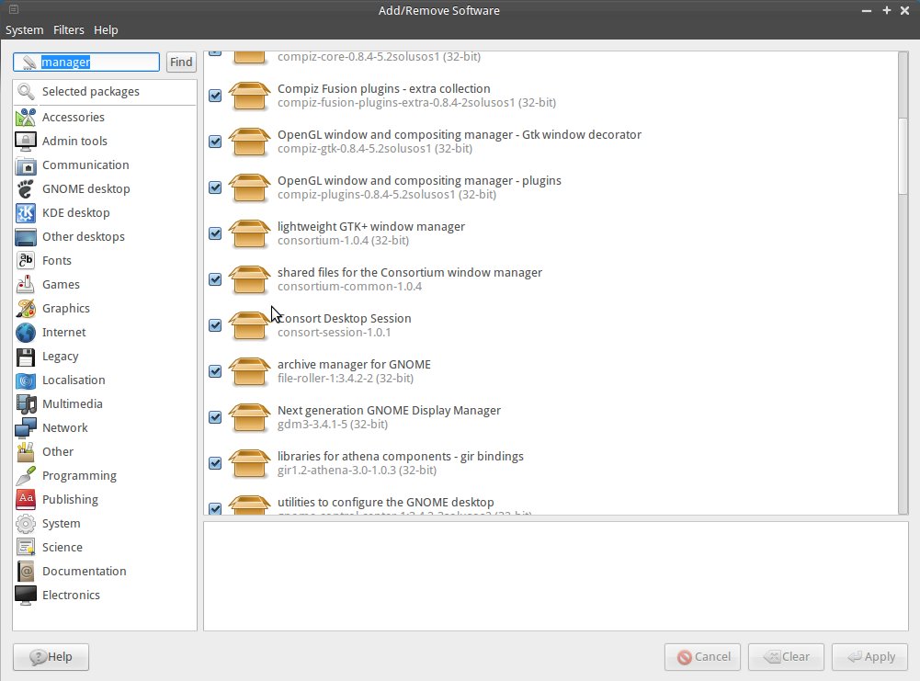This screenshot has height=681, width=920.
Task: Open the Publishing Aa icon
Action: [x=26, y=500]
